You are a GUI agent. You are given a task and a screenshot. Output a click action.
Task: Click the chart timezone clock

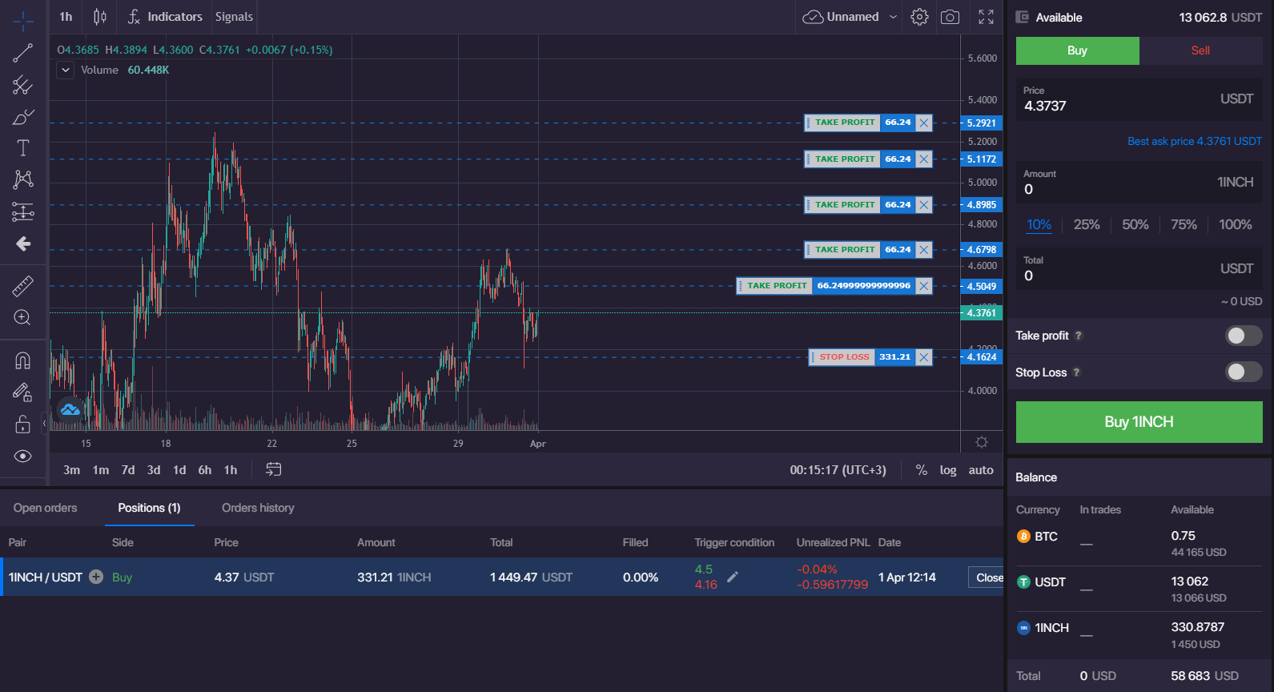[838, 470]
